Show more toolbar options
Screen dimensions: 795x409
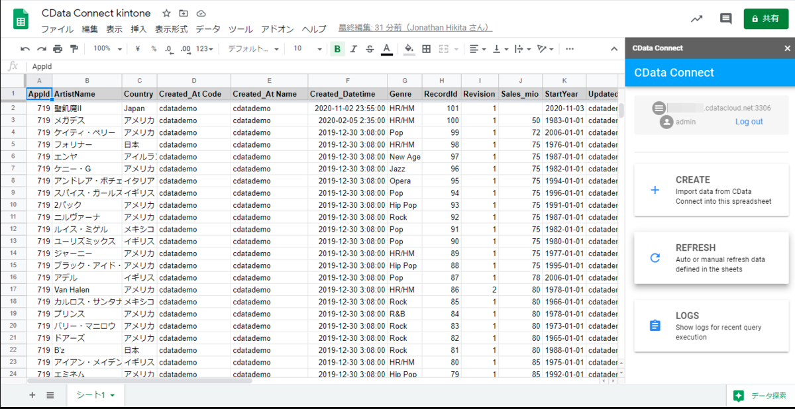point(570,49)
